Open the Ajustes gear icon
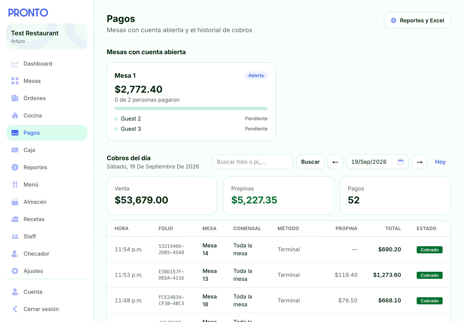The height and width of the screenshot is (322, 463). coord(15,271)
